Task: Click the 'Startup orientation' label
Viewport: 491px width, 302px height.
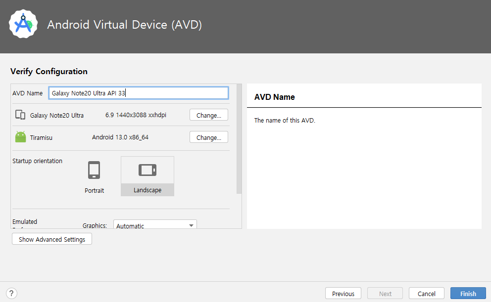Action: click(x=37, y=161)
